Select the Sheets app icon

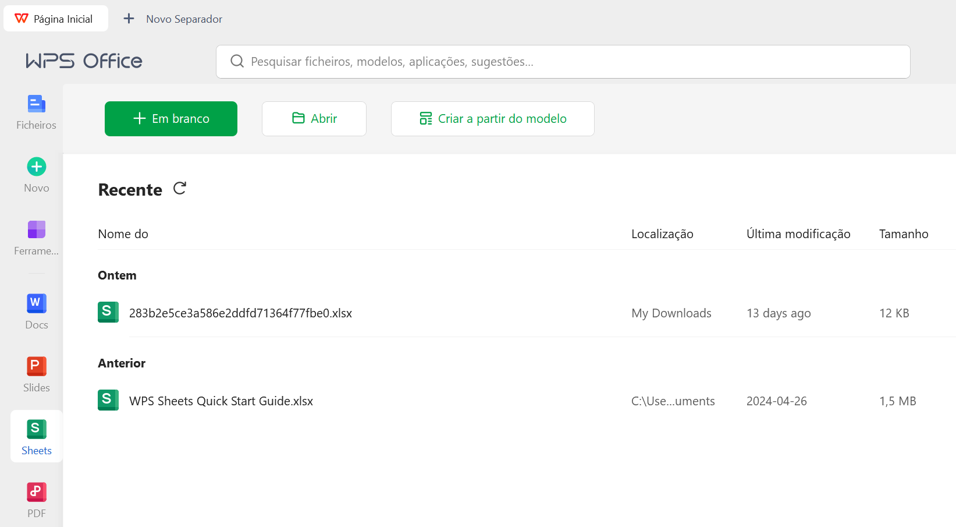(x=36, y=430)
